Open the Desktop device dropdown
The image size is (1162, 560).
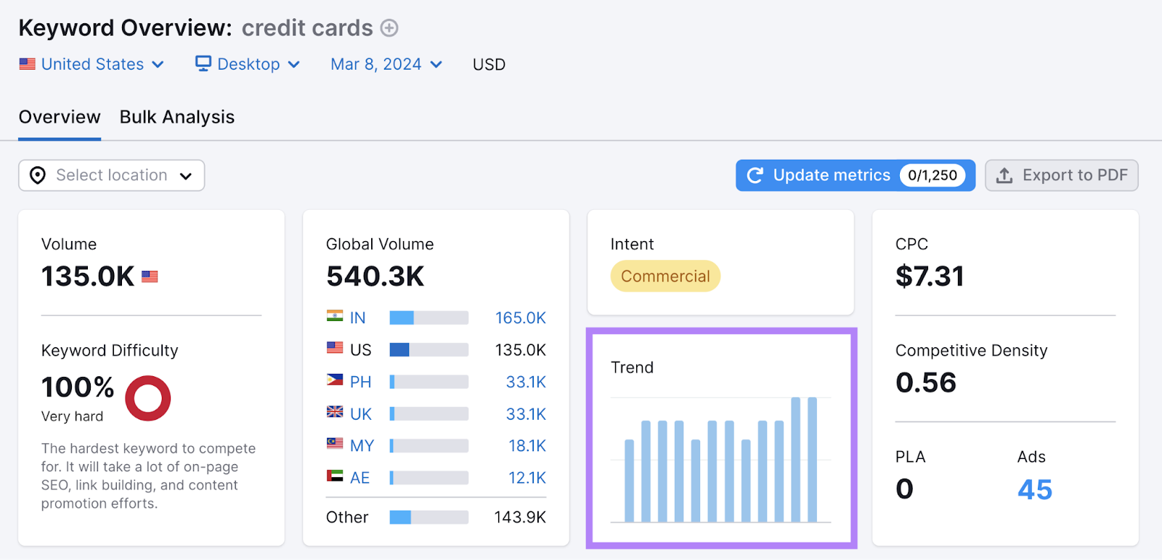(248, 64)
